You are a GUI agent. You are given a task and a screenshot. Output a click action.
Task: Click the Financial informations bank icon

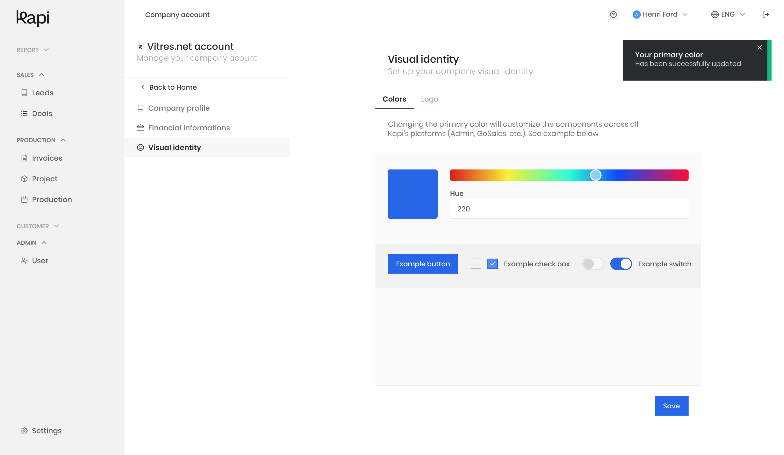tap(141, 128)
